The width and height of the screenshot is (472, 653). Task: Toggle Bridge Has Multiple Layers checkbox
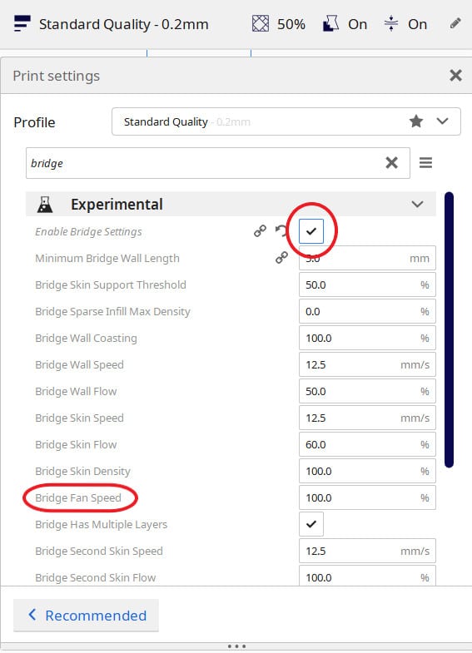[311, 524]
